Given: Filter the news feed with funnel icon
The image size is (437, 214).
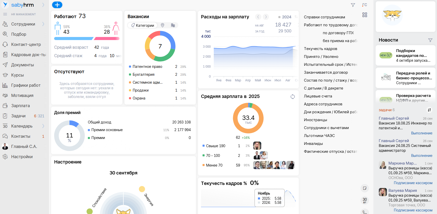Looking at the screenshot, I should tap(430, 40).
